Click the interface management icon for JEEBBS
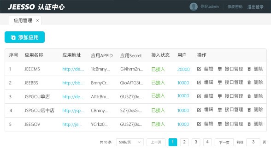This screenshot has width=271, height=166. pyautogui.click(x=220, y=83)
